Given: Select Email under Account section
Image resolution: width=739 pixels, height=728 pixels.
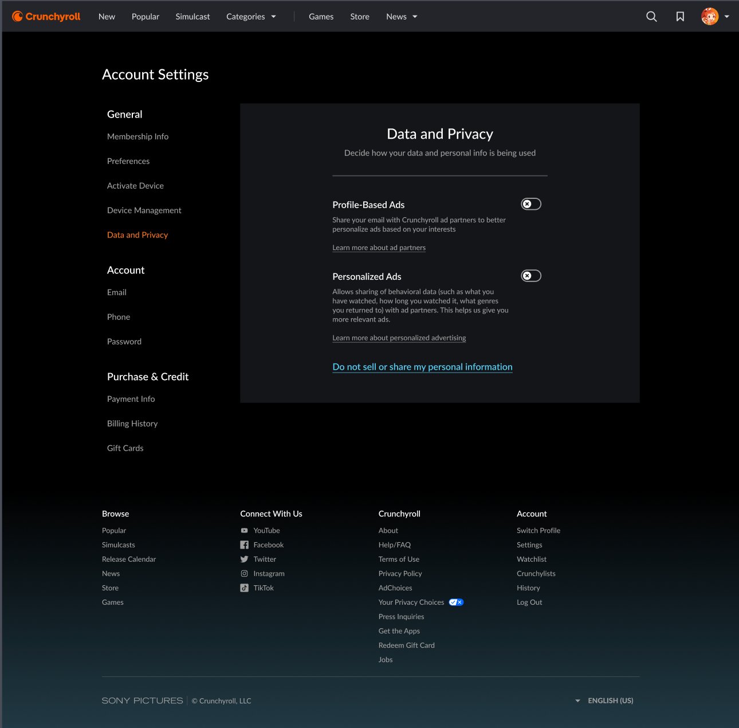Looking at the screenshot, I should coord(117,292).
